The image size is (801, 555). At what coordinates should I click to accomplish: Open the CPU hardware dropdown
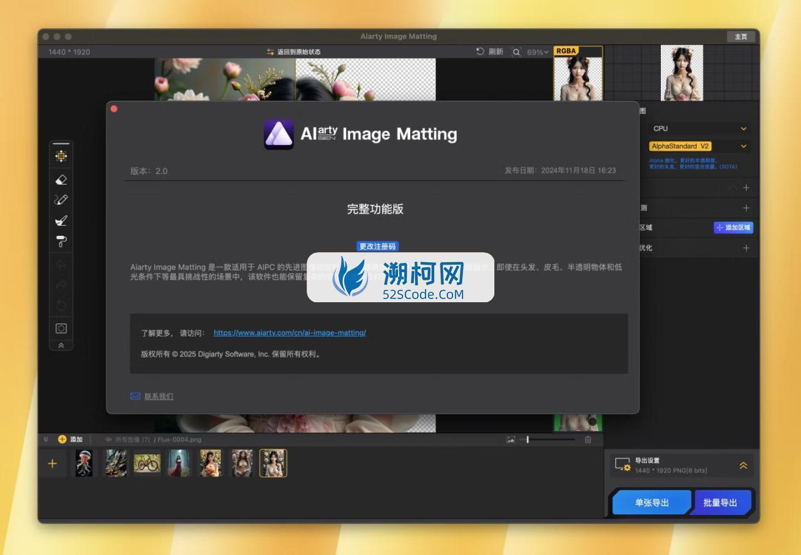click(x=700, y=128)
